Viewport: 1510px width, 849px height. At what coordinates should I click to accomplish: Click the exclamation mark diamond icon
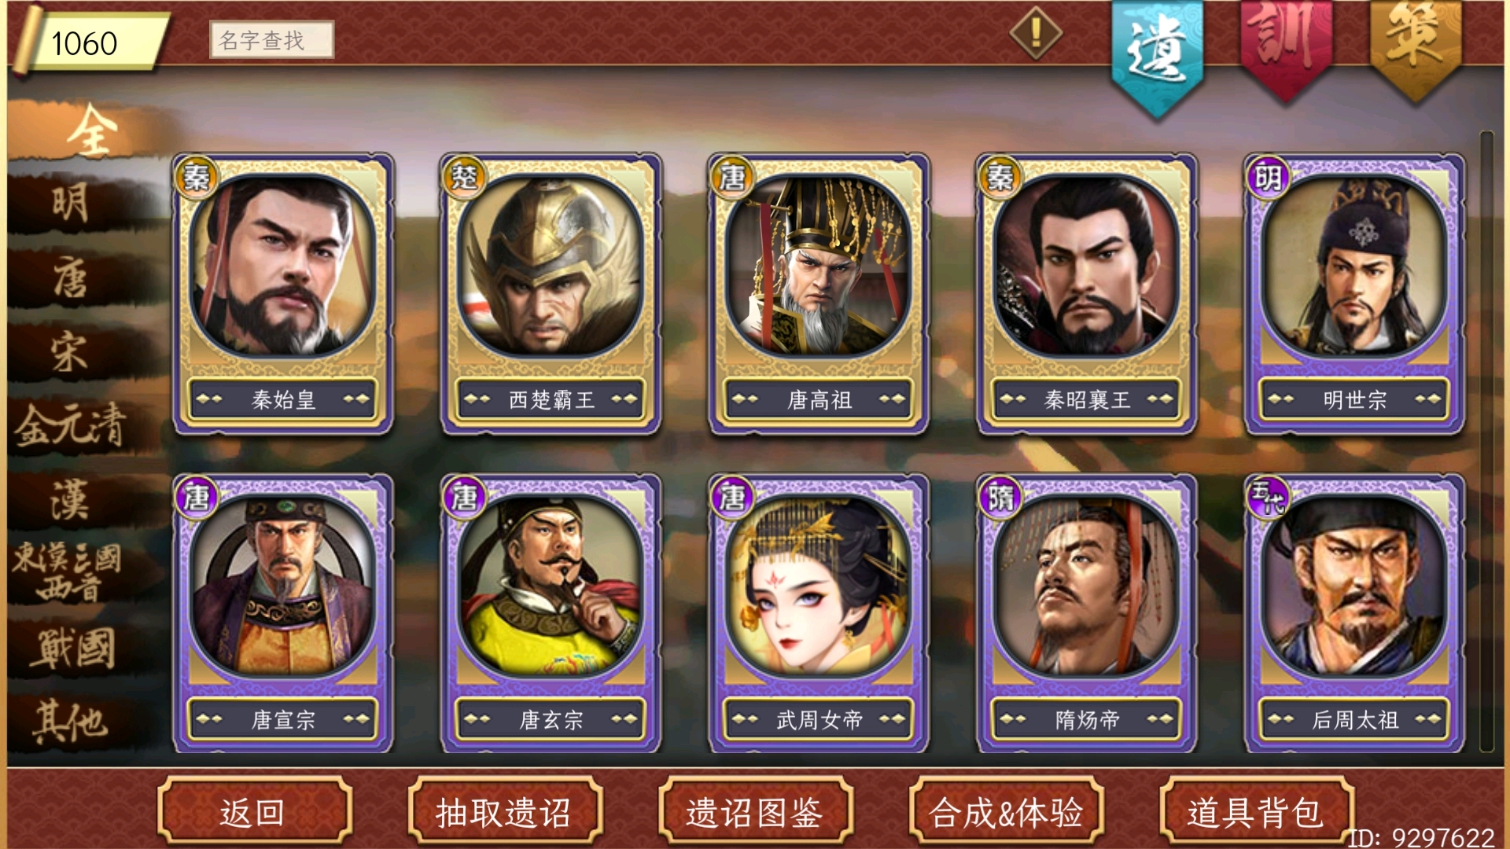(x=1036, y=33)
